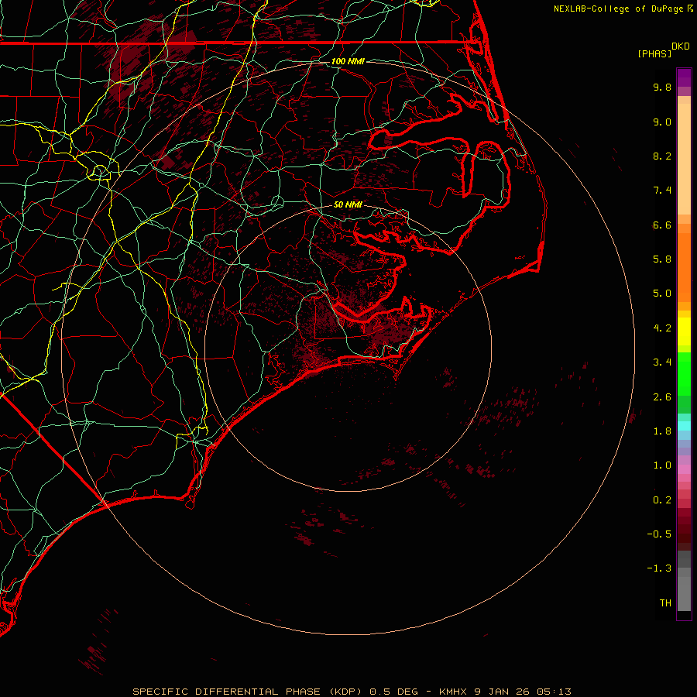Click the KMHX 9 JAN 26 05:13 timestamp
The height and width of the screenshot is (697, 697).
[x=505, y=691]
